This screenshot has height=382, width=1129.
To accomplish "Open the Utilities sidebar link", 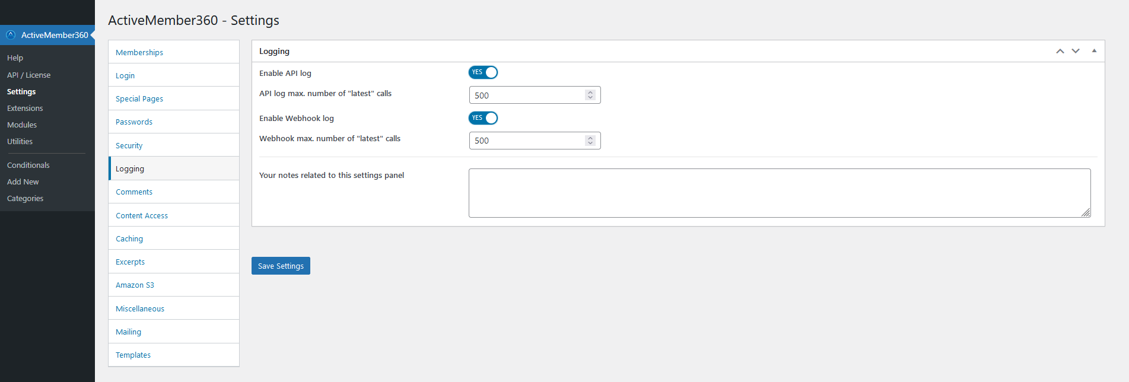I will pyautogui.click(x=20, y=141).
